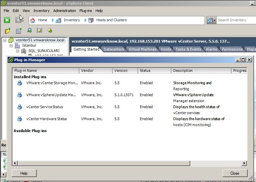Sort by Description column header
Screen dimensions: 256x182
pyautogui.click(x=201, y=71)
